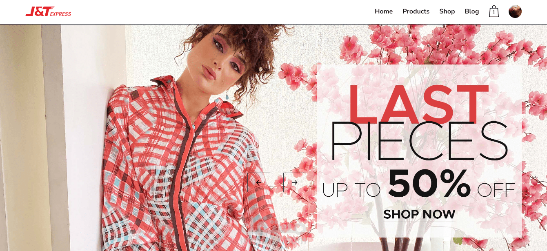Go to the Home page
The image size is (547, 251).
(x=384, y=11)
